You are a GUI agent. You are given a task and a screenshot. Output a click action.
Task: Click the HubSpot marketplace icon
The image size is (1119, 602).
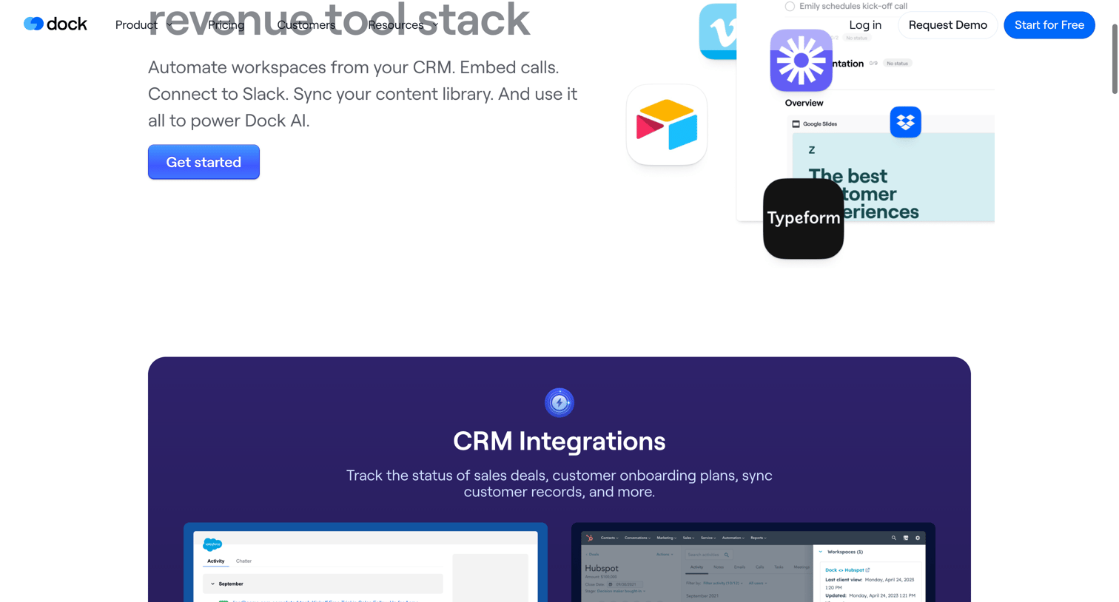(x=906, y=538)
